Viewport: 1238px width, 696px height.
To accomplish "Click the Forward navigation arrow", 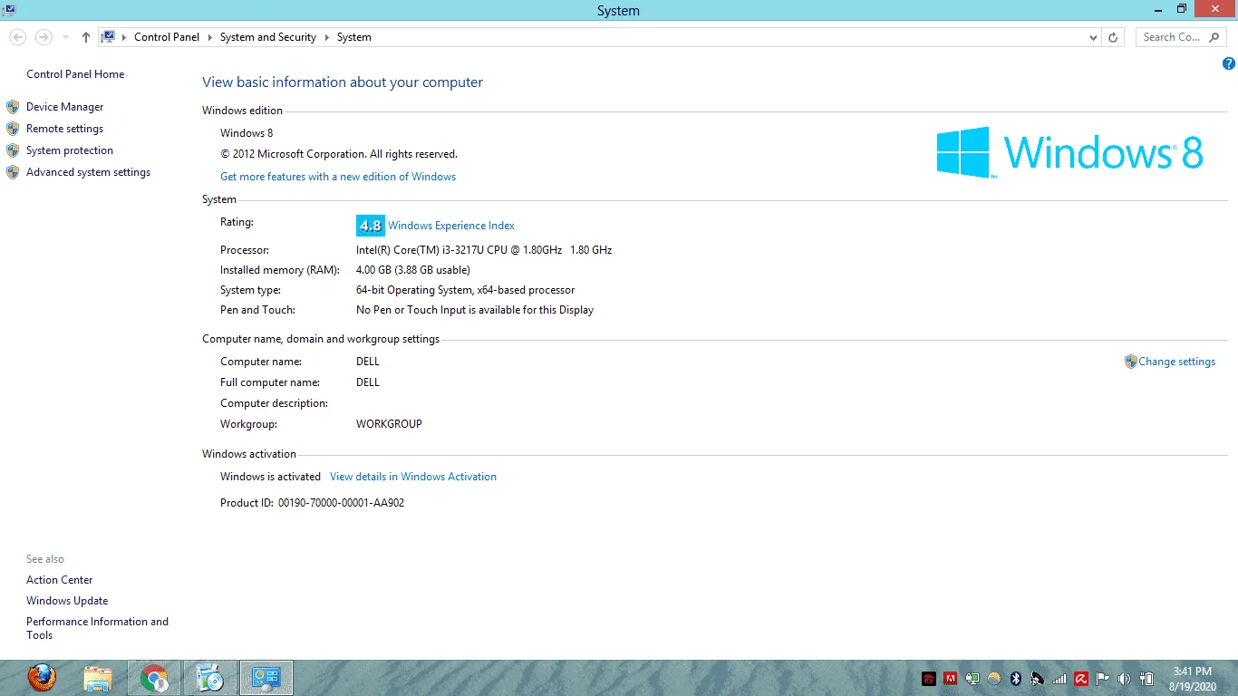I will (x=44, y=37).
